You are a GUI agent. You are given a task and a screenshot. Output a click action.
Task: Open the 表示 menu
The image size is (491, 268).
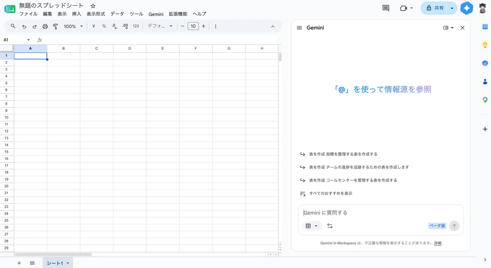pyautogui.click(x=62, y=14)
